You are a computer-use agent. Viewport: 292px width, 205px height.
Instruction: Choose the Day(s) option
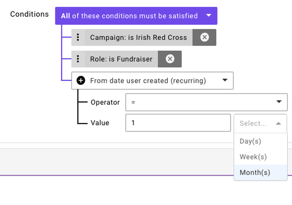tap(250, 141)
